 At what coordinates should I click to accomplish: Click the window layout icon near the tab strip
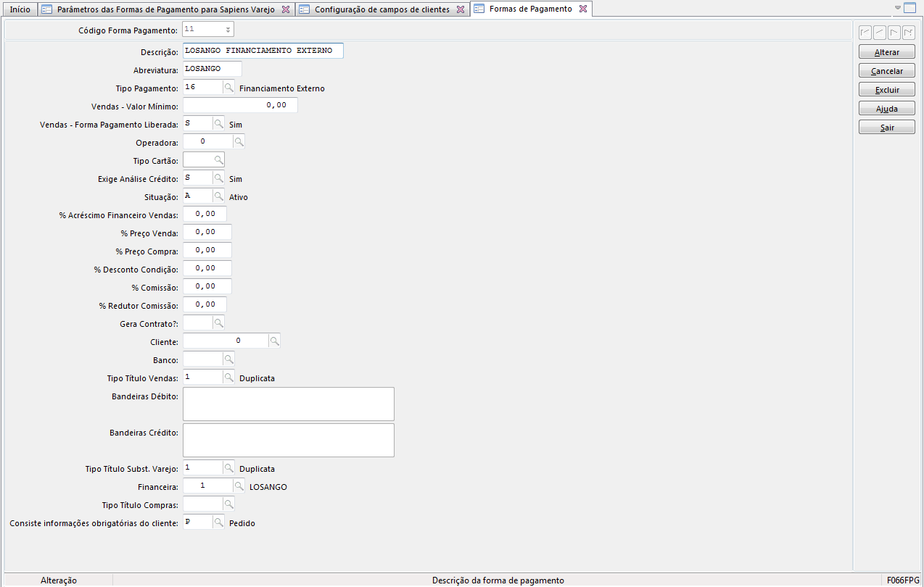[910, 8]
